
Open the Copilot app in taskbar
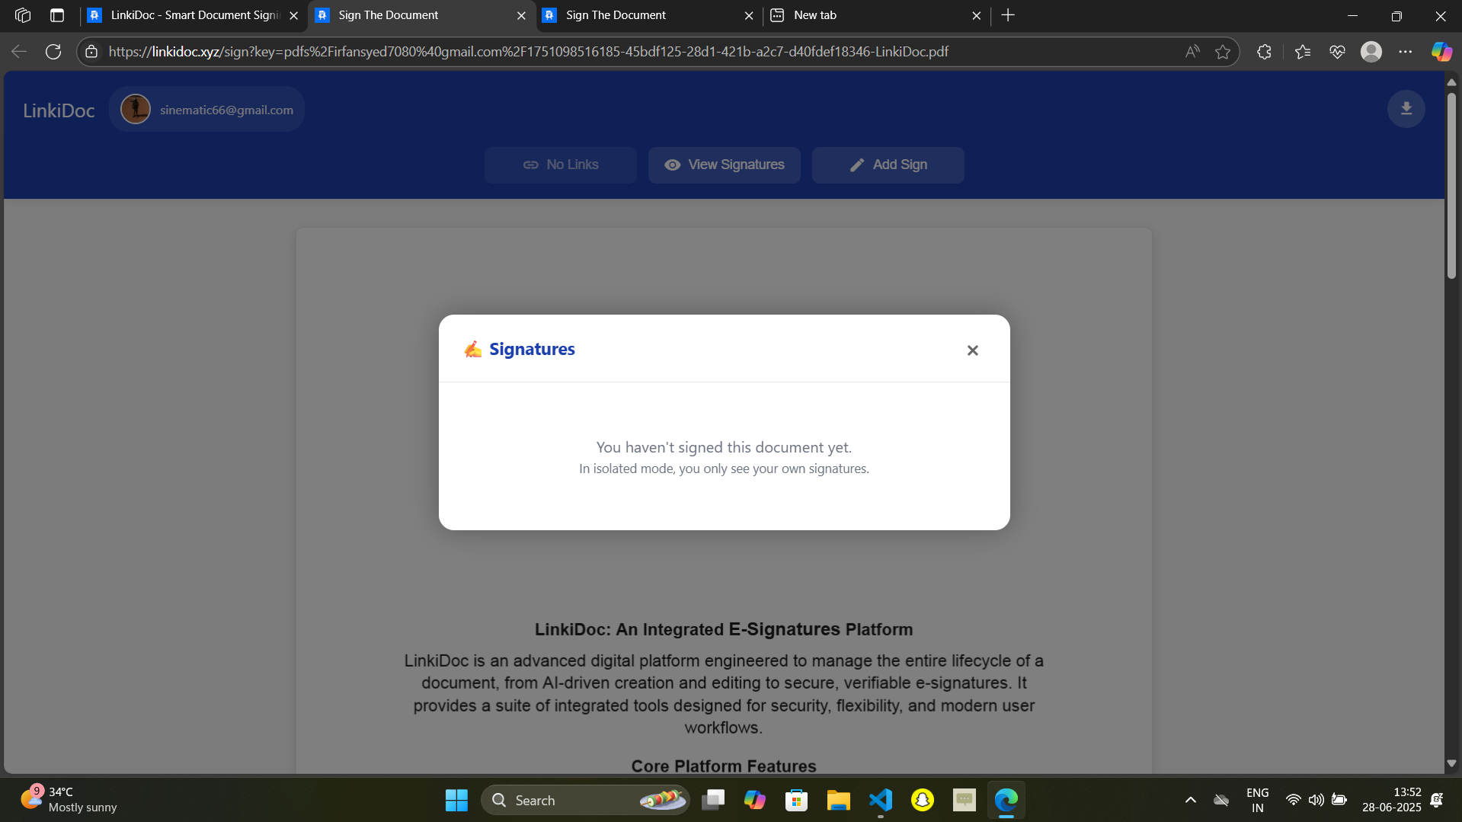click(x=754, y=800)
